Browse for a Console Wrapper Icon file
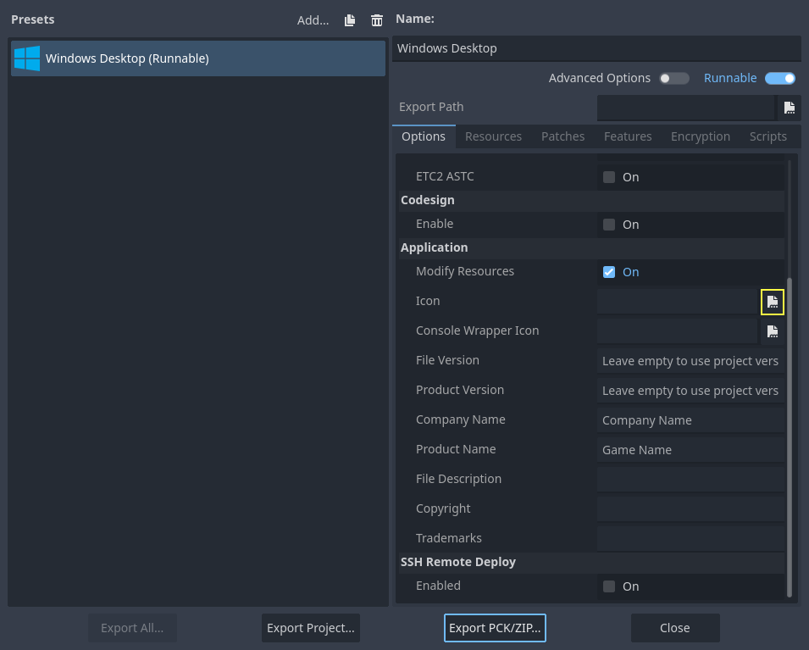The image size is (809, 650). [x=772, y=331]
